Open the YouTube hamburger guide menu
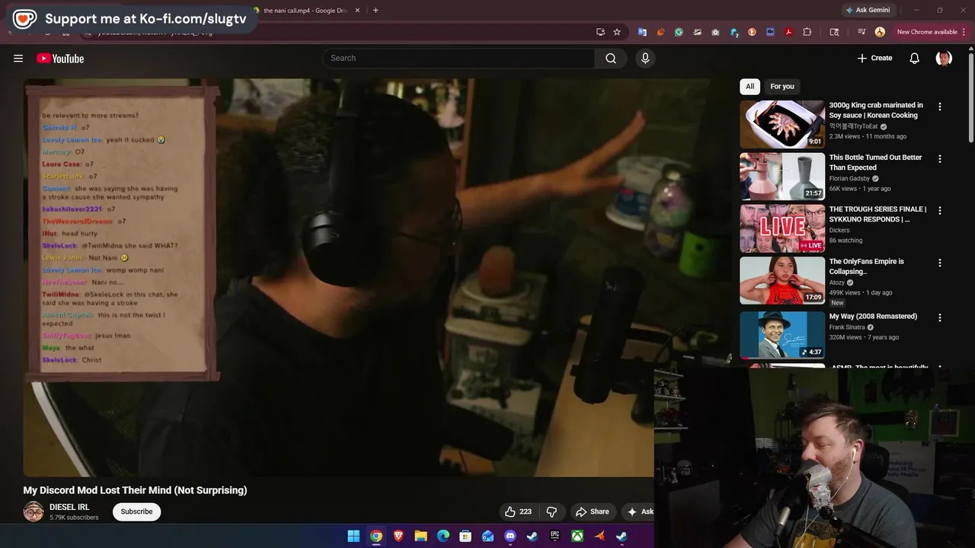 (18, 58)
